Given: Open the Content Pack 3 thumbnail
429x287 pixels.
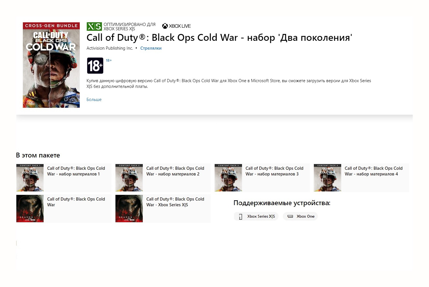Looking at the screenshot, I should (228, 177).
